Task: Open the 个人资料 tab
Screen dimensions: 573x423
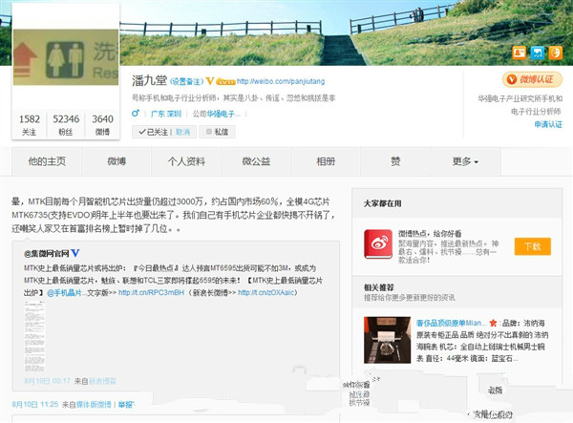Action: (x=185, y=161)
